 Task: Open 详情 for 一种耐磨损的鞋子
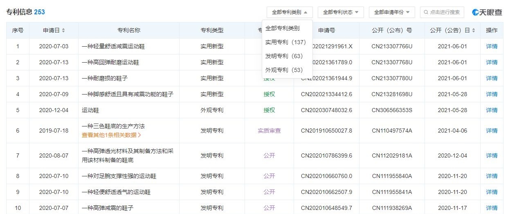coord(492,78)
